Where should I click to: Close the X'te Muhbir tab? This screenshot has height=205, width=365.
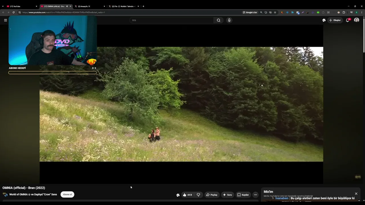pyautogui.click(x=138, y=6)
